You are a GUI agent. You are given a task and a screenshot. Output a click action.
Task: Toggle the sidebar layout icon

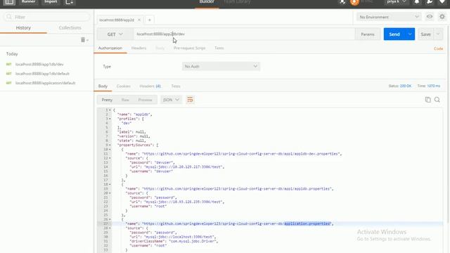click(9, 2)
